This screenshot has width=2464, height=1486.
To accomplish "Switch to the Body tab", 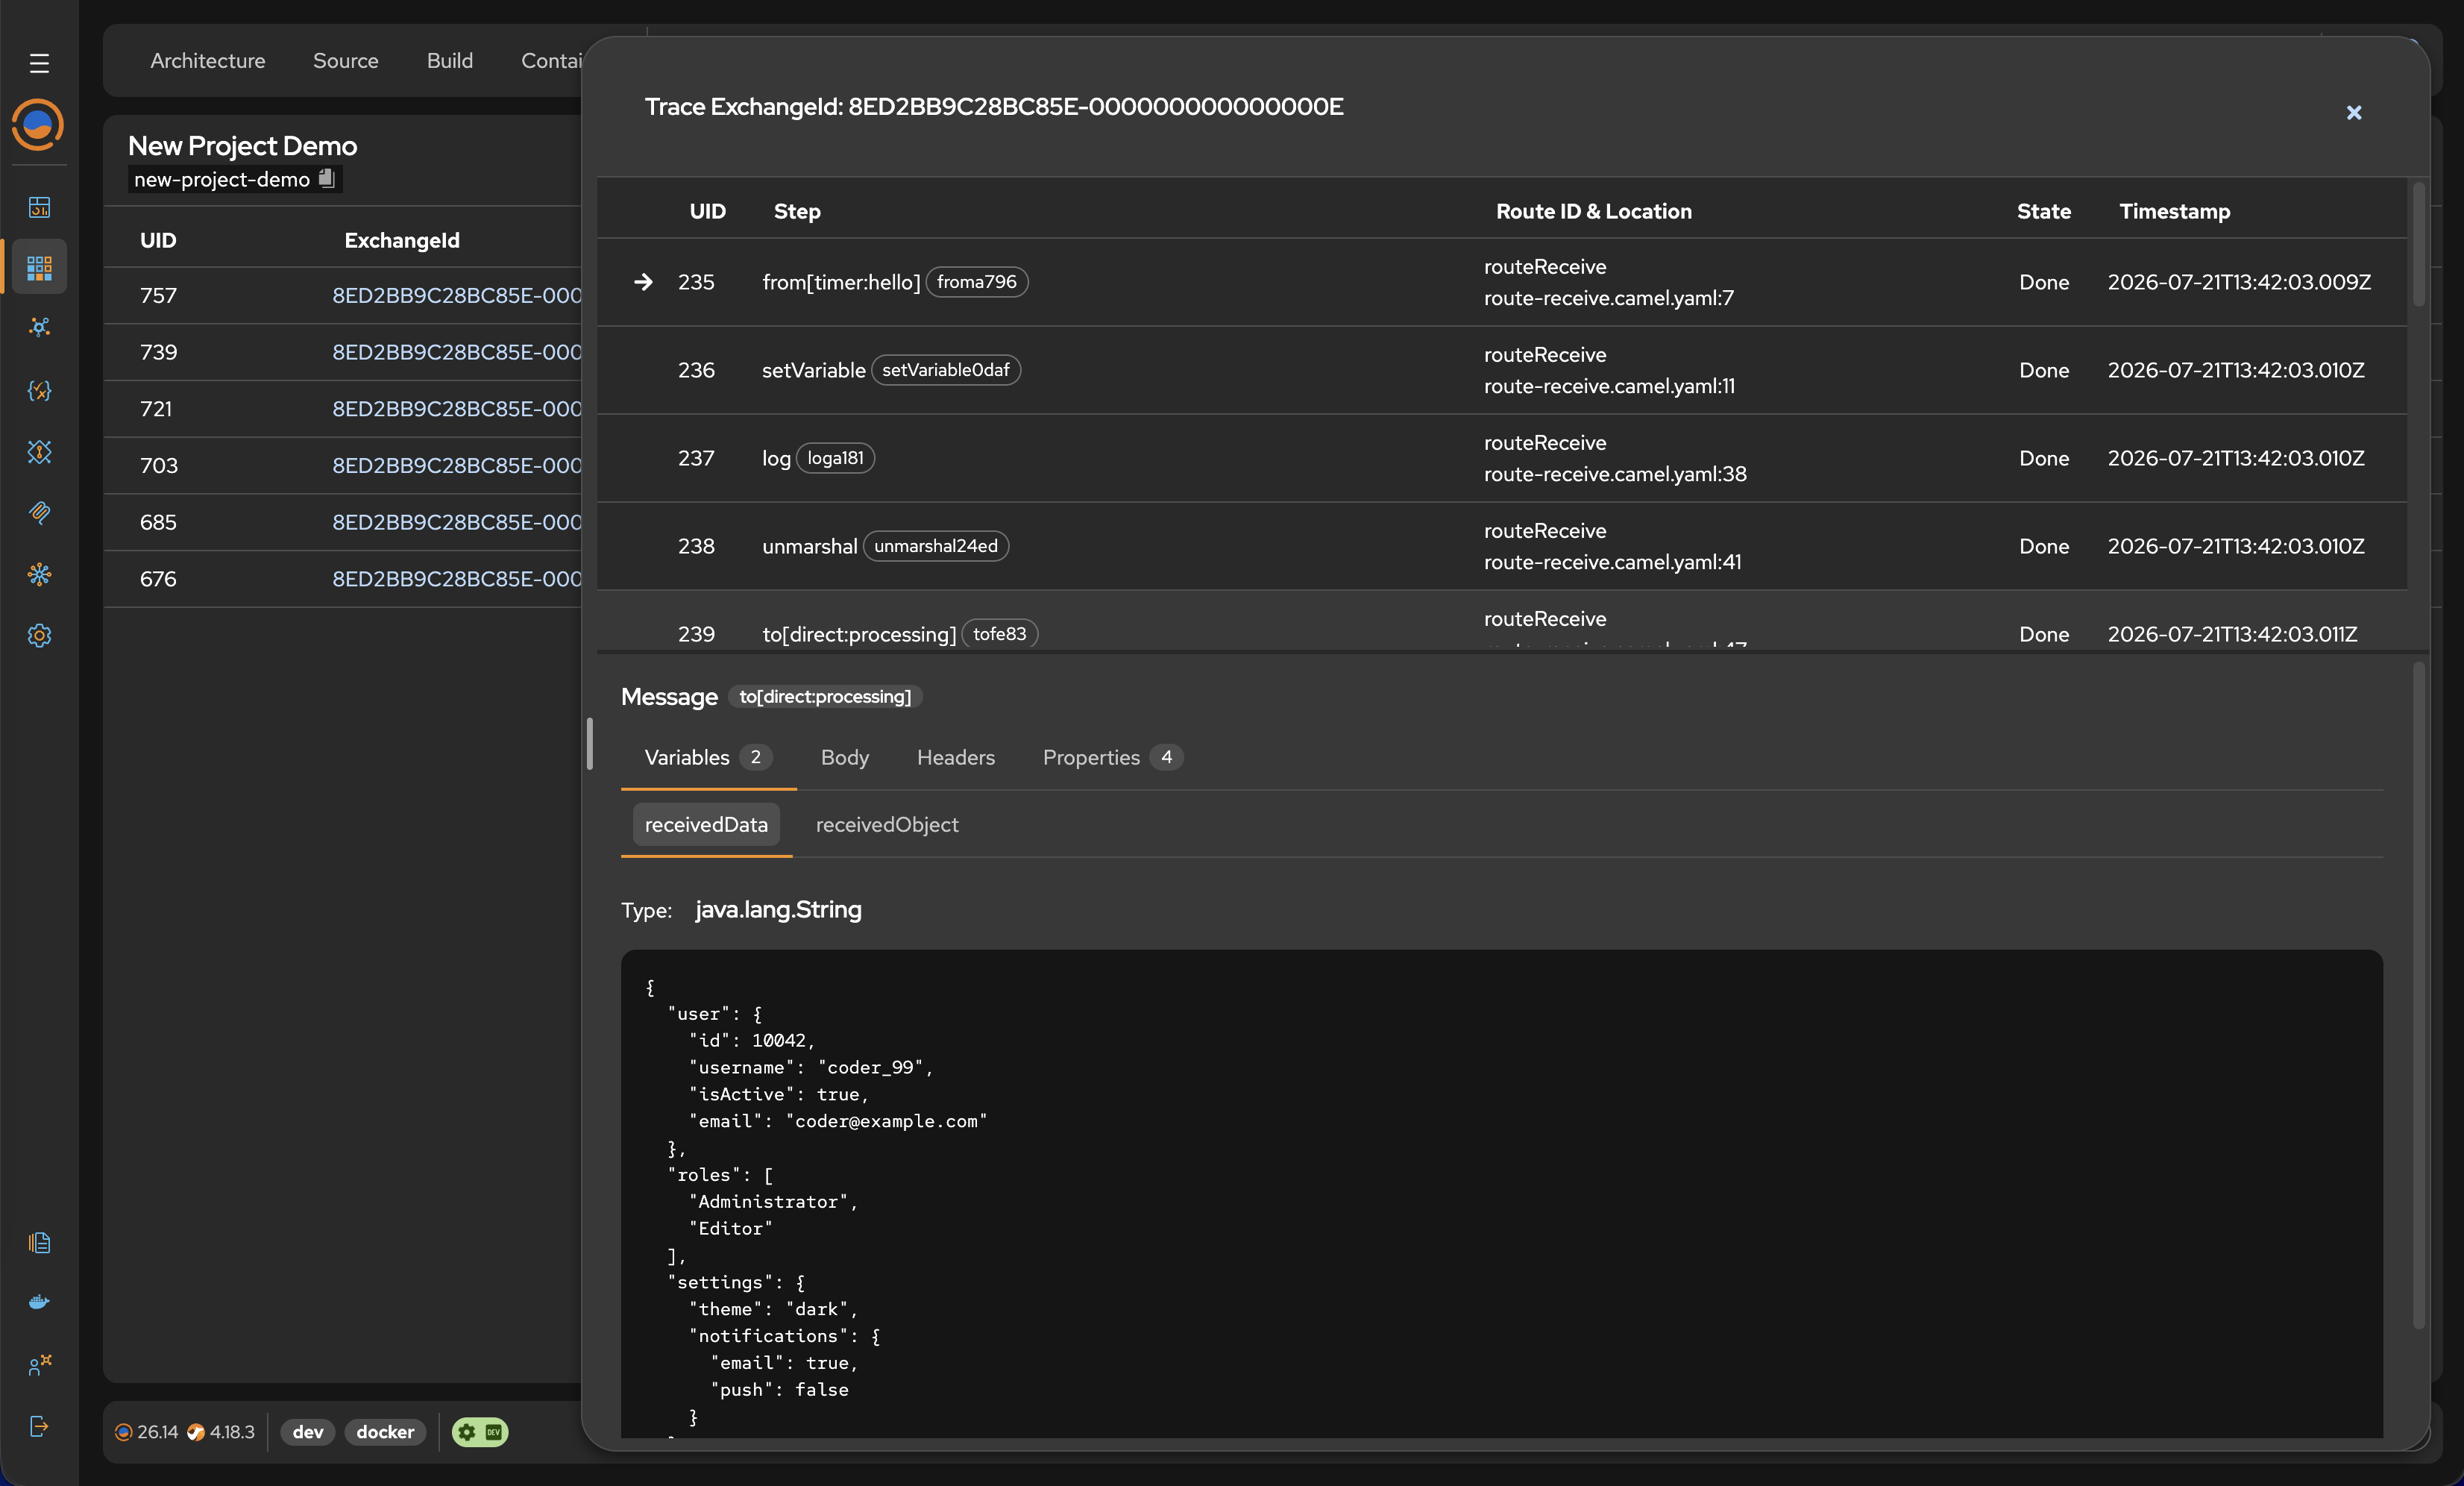I will tap(845, 757).
